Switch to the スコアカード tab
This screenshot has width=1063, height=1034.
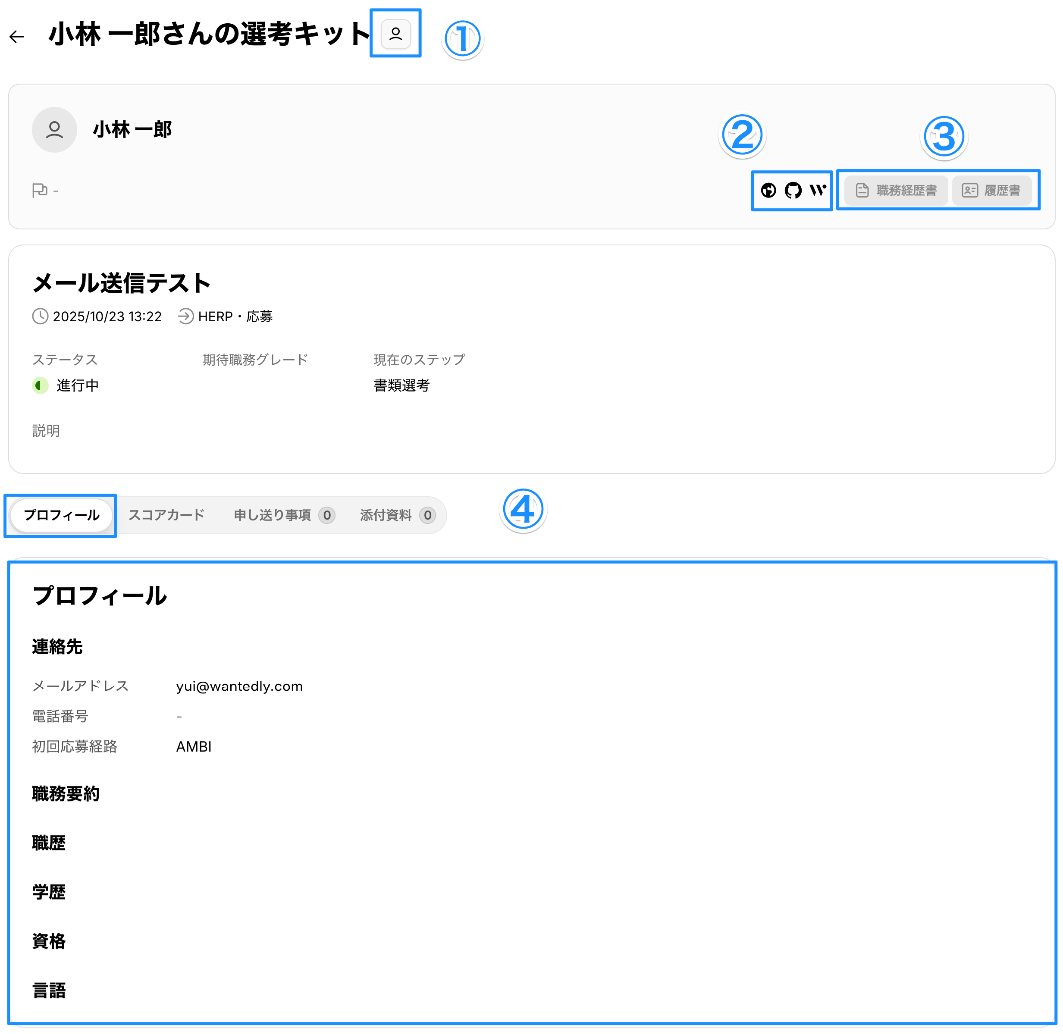(x=166, y=515)
